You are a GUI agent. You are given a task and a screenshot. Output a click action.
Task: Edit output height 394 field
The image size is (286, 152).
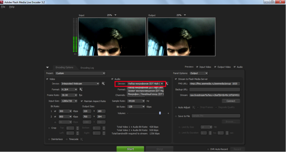101,117
